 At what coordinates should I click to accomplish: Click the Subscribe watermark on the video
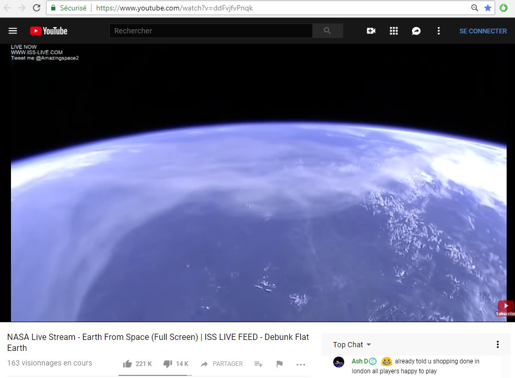pos(506,308)
